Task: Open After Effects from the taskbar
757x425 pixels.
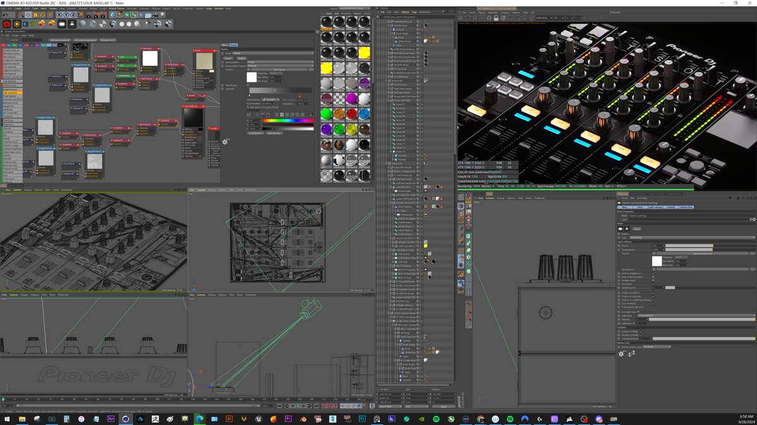Action: pyautogui.click(x=110, y=419)
